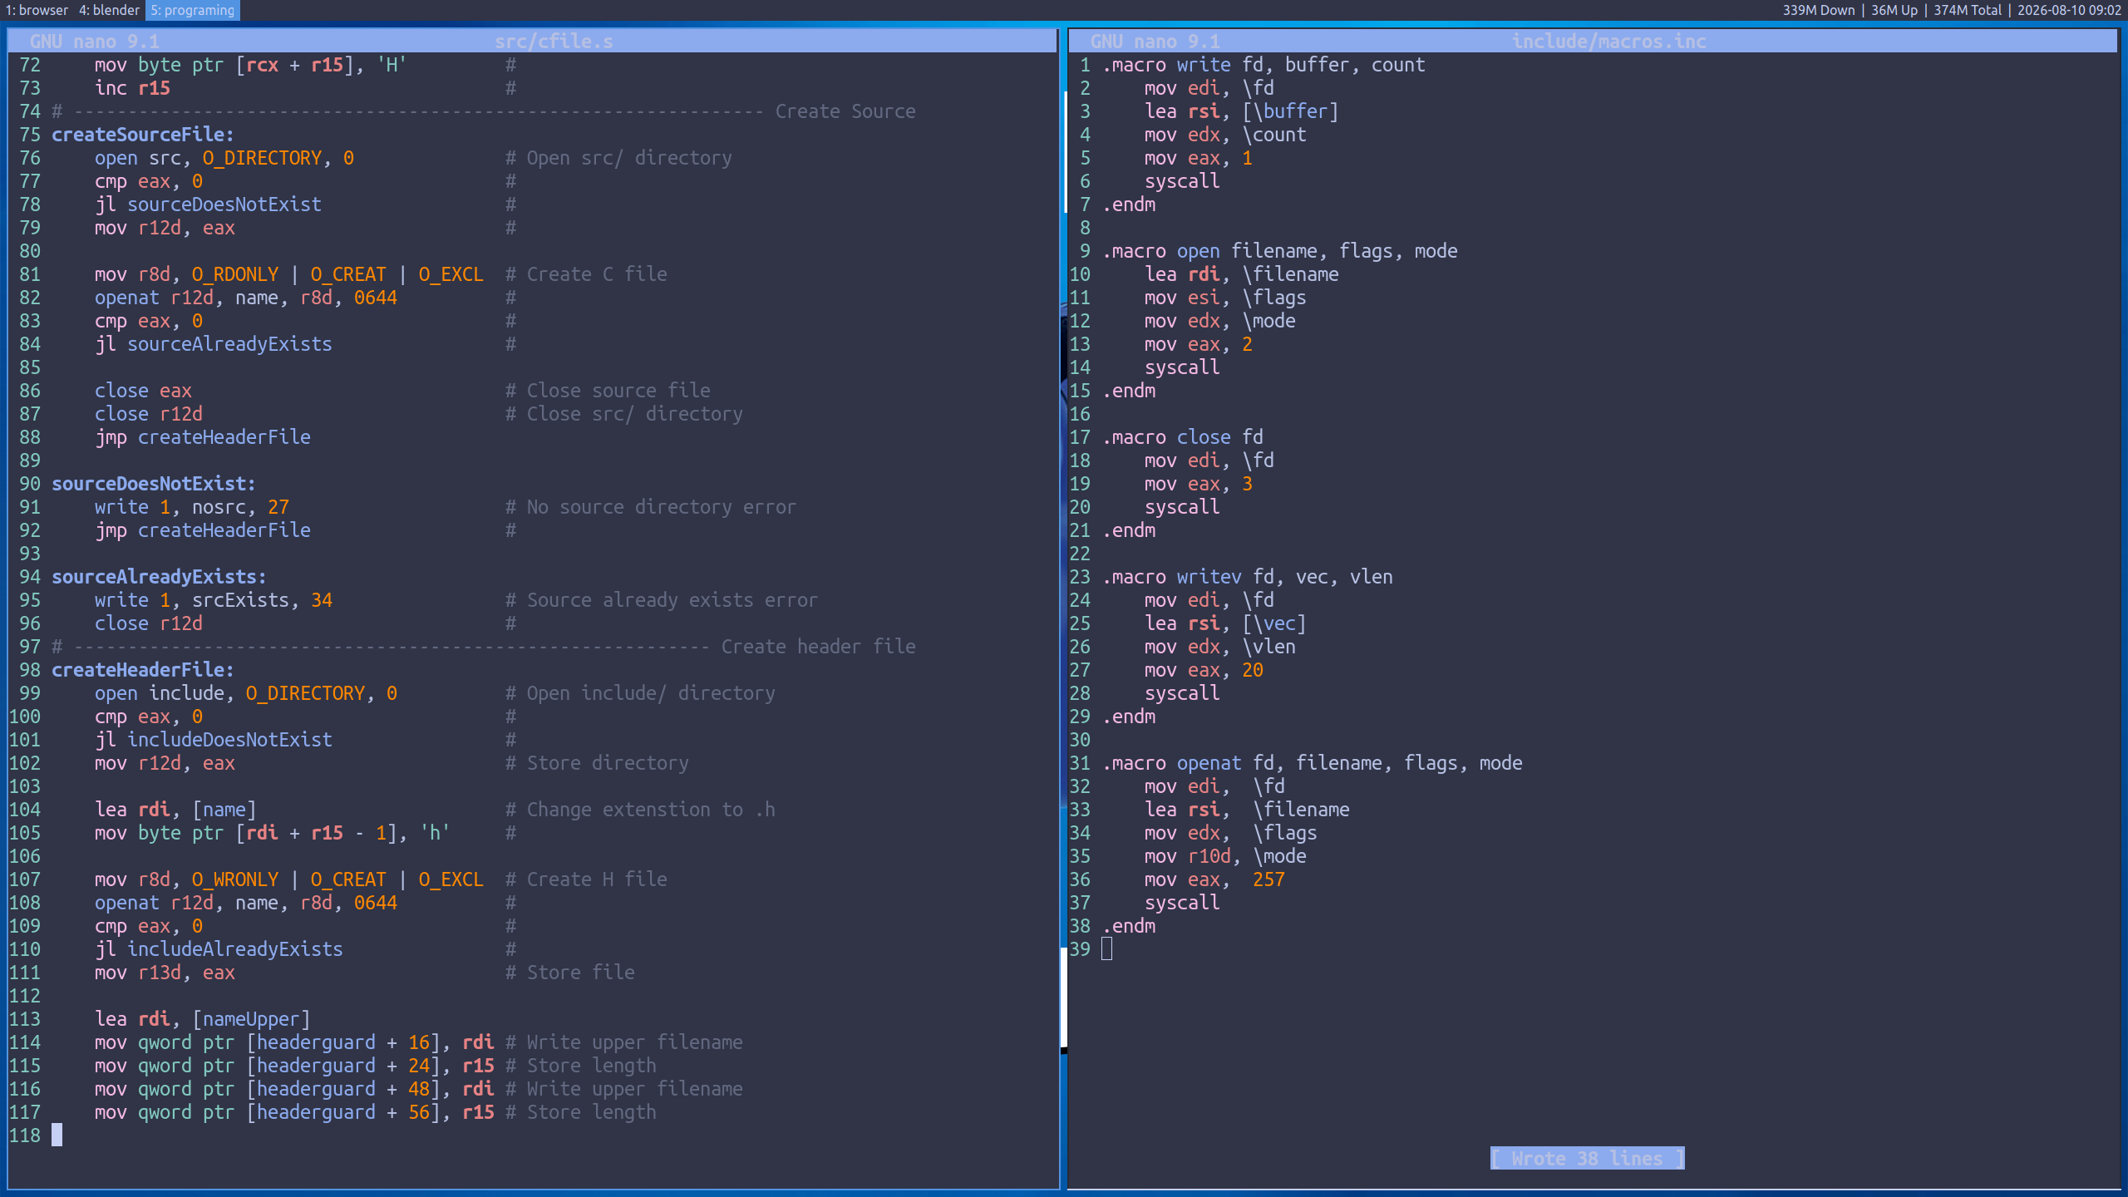
Task: Click mov eax, 20 on line 27
Action: point(1204,670)
